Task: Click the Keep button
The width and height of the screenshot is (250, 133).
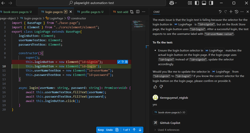Action: [101, 130]
